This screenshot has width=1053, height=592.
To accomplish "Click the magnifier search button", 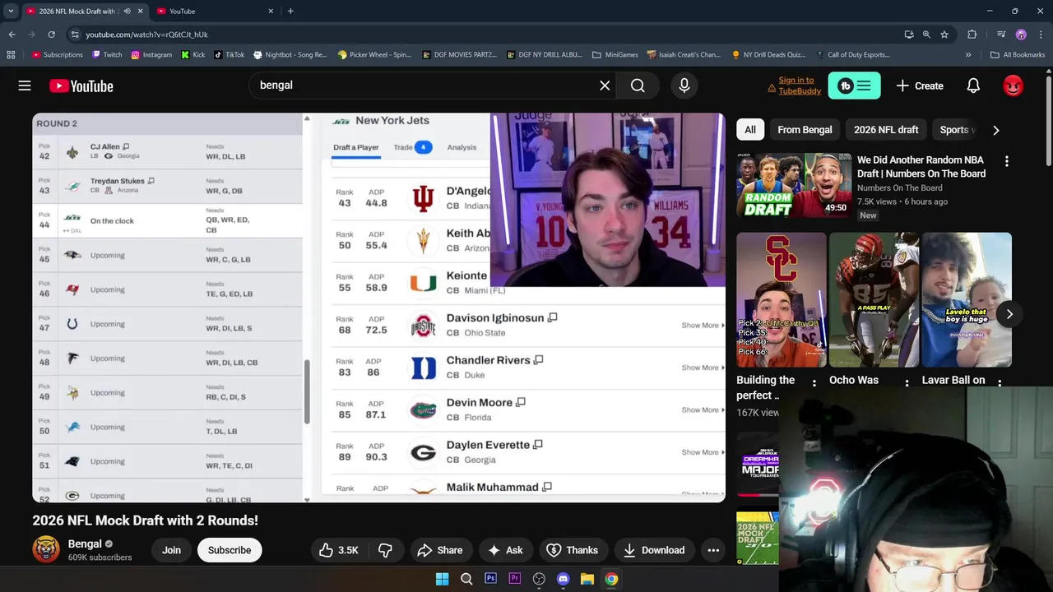I will coord(638,86).
